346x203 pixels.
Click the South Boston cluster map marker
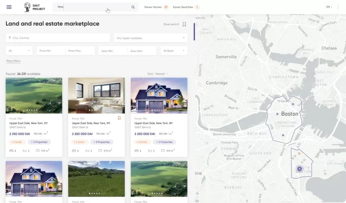tap(300, 169)
